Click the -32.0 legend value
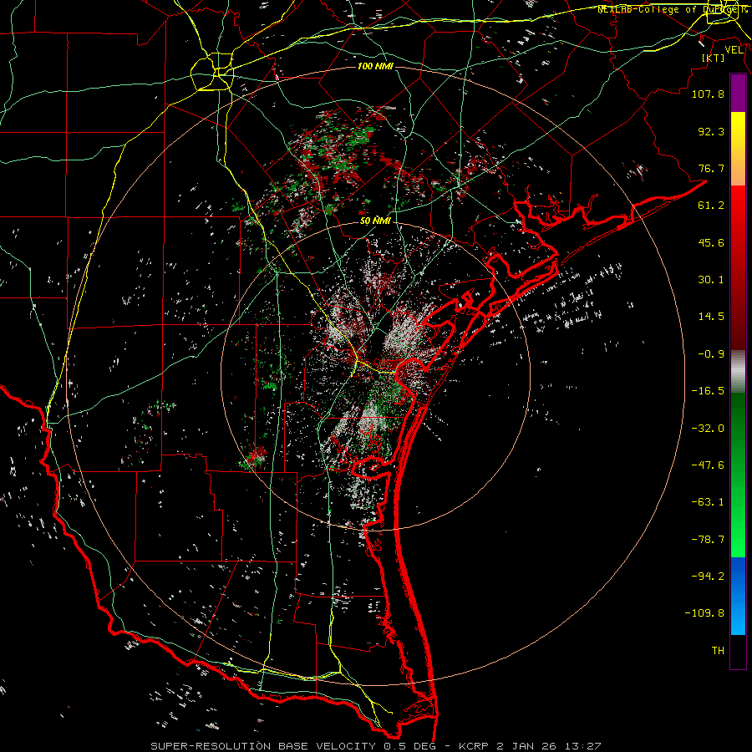752x752 pixels. (708, 429)
